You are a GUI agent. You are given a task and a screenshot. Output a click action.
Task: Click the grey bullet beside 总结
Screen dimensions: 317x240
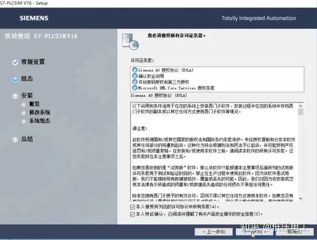click(15, 139)
